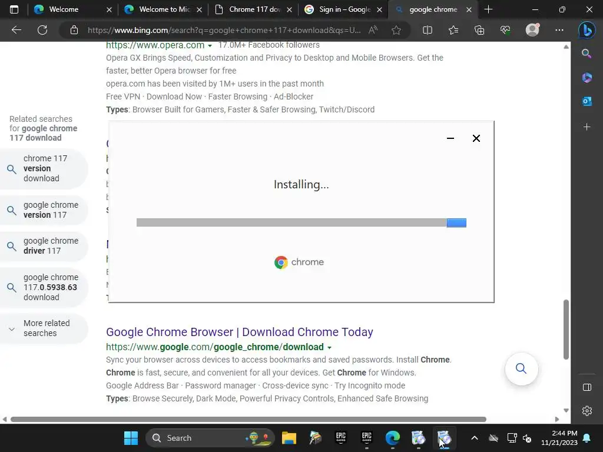Open sidebar Search tool
The width and height of the screenshot is (603, 452).
pos(587,54)
